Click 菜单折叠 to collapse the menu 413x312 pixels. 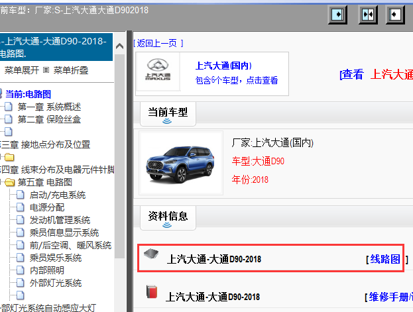coord(70,70)
